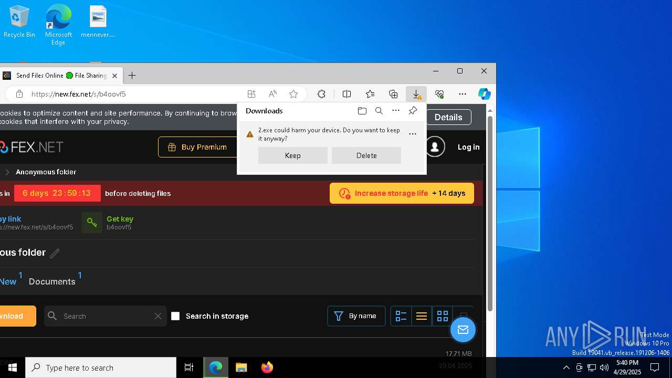Open more options in Downloads header
Viewport: 672px width, 378px height.
pos(396,111)
